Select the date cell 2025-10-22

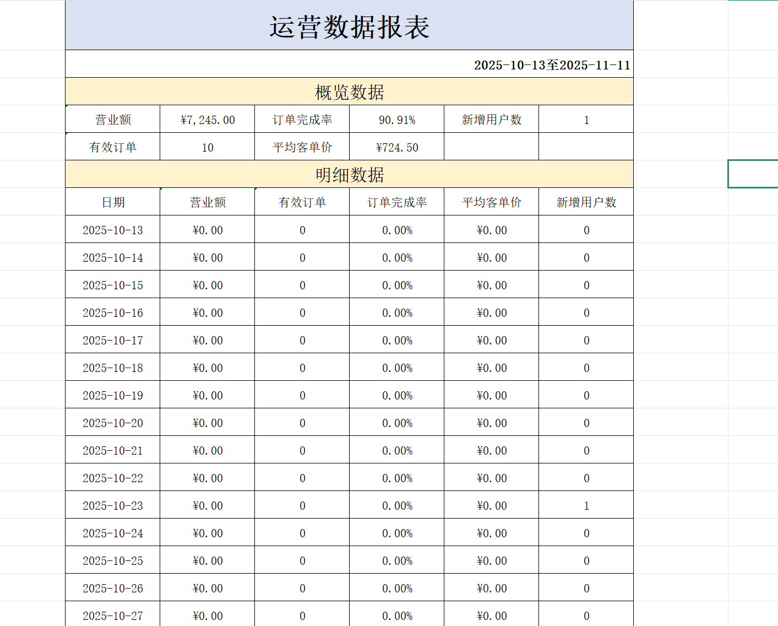[113, 477]
